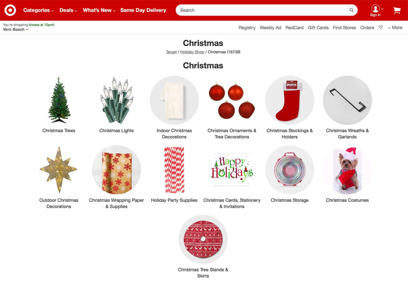Select the Christmas Lights category image

pos(117,100)
